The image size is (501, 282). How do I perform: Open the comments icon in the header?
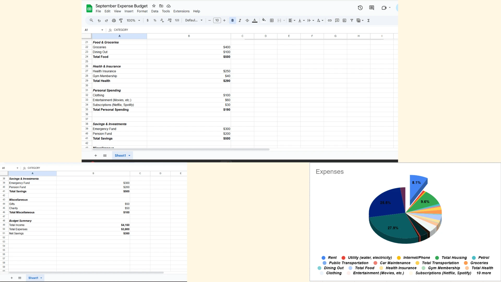click(372, 8)
